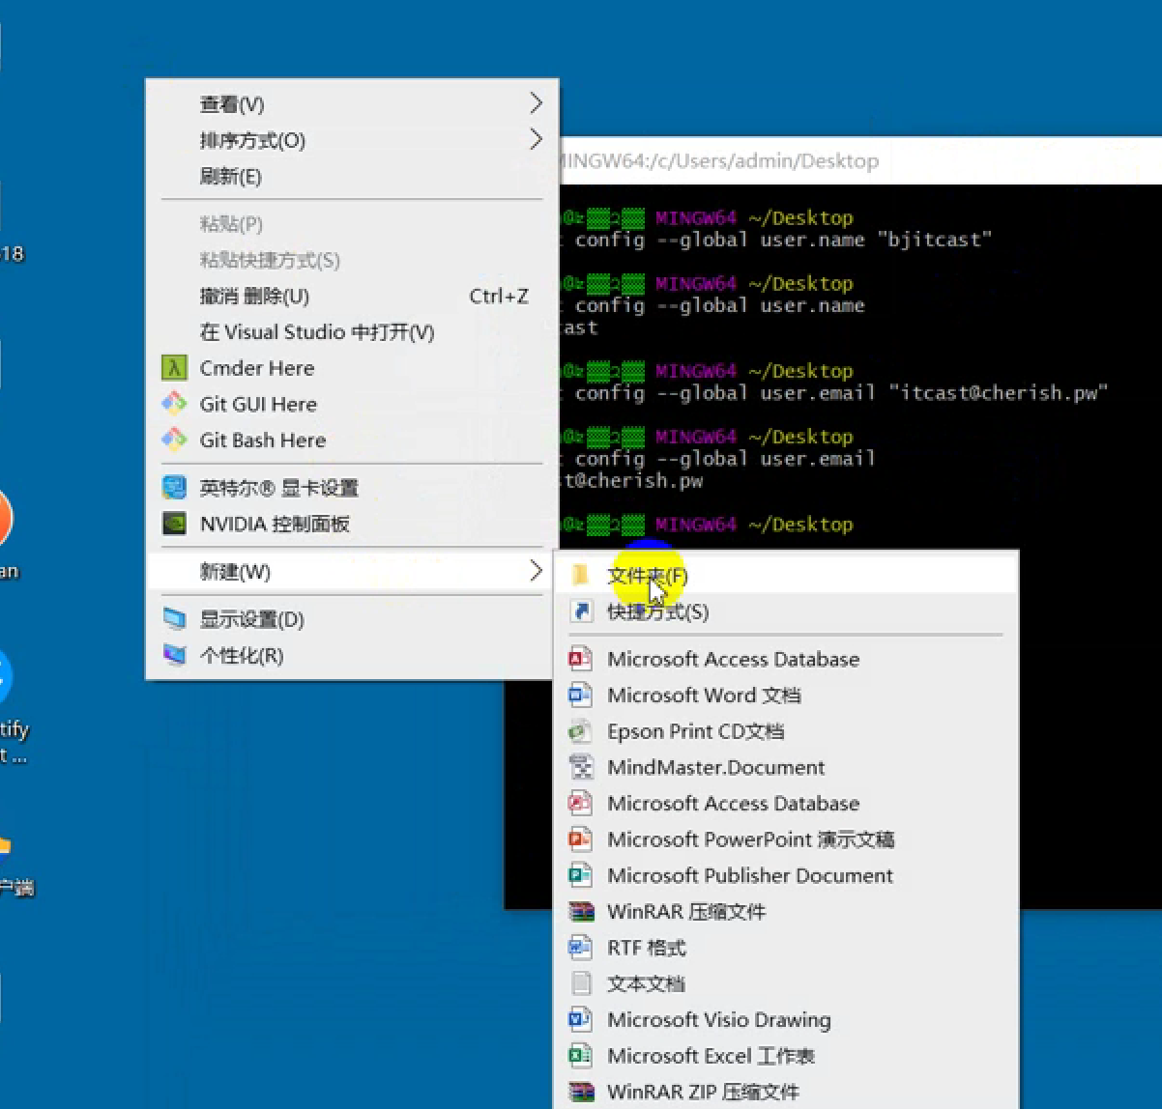Click terminal line with "bjitcast" user.name
The width and height of the screenshot is (1162, 1109).
coord(776,240)
